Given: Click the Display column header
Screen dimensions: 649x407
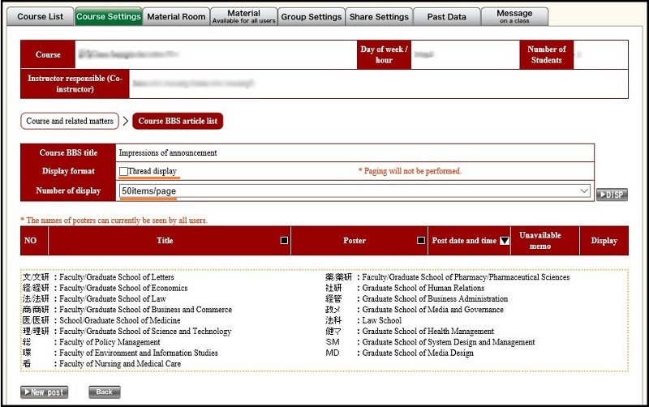Looking at the screenshot, I should click(604, 241).
